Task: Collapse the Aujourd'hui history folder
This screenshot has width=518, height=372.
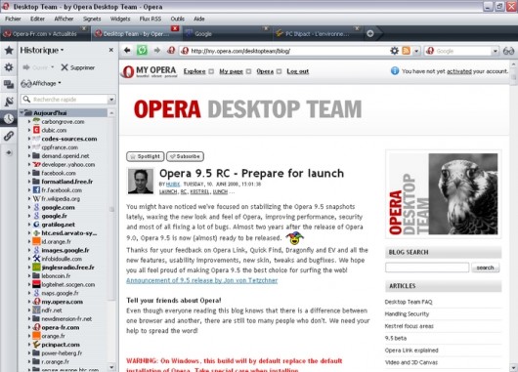Action: click(22, 113)
